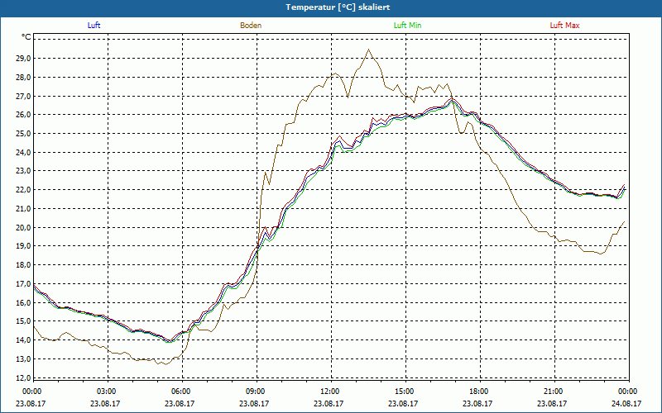Viewport: 662px width, 413px height.
Task: Click the 'Luft Max' legend label
Action: tap(564, 26)
